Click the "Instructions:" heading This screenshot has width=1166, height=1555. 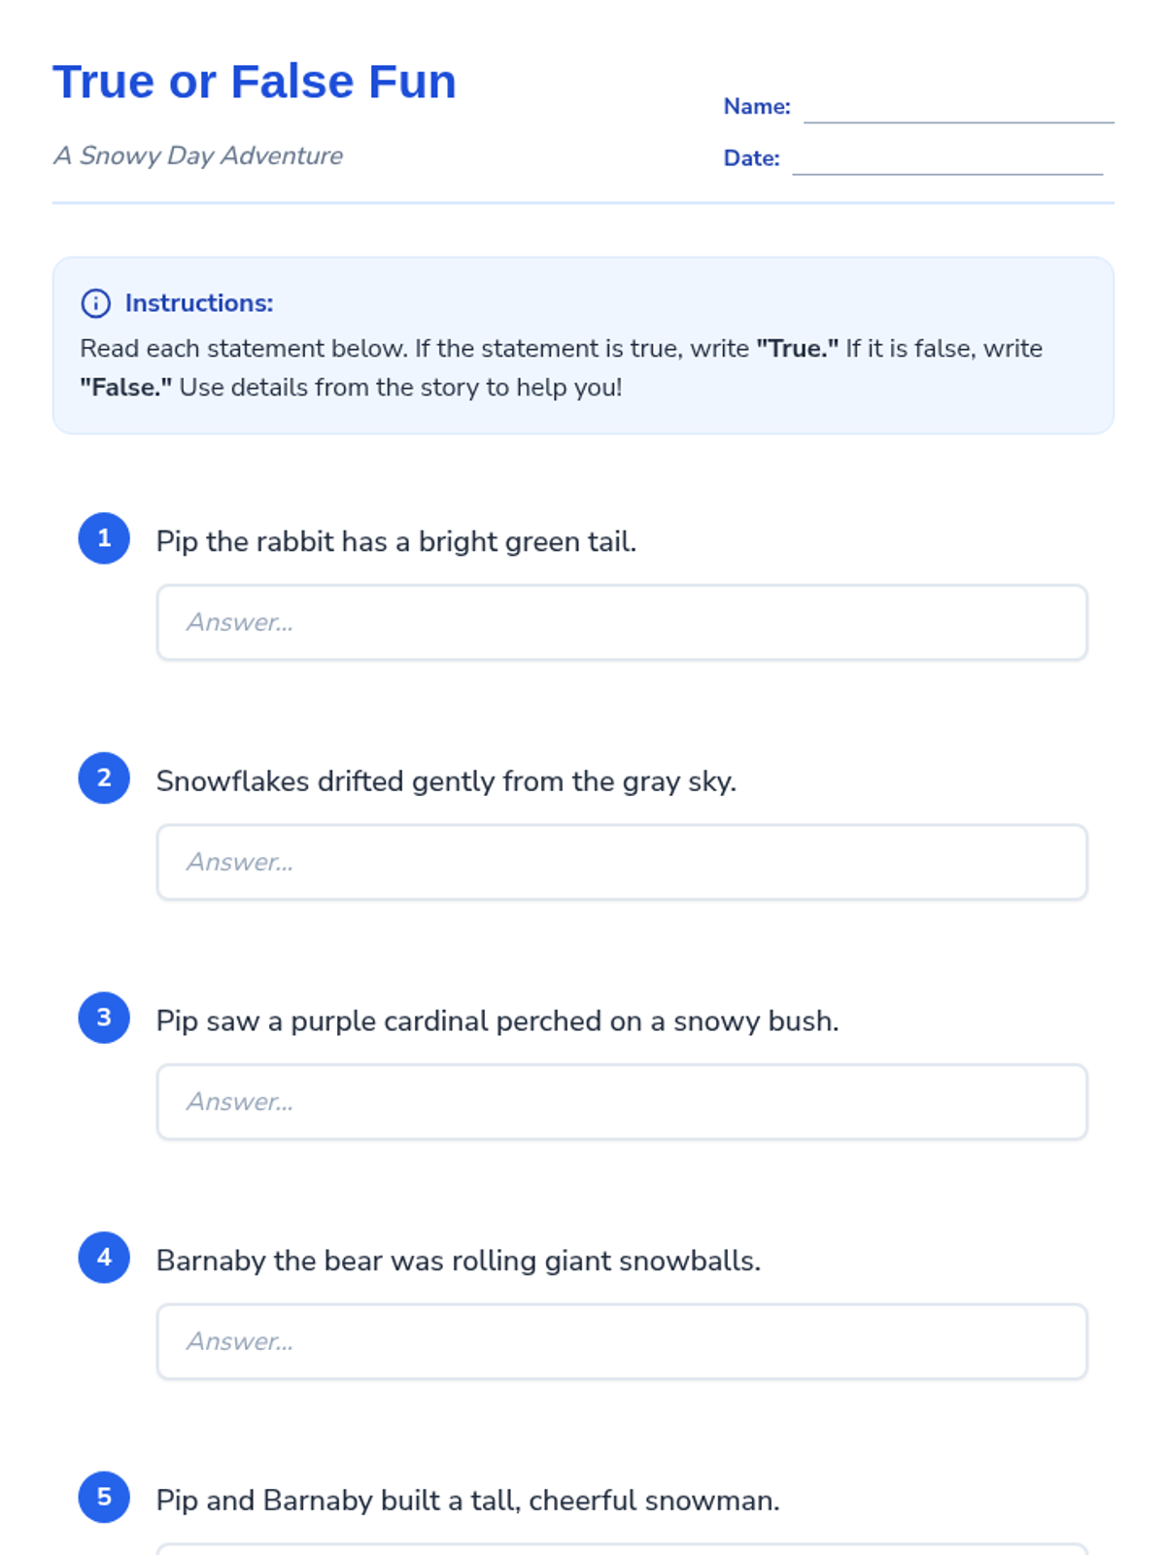199,303
